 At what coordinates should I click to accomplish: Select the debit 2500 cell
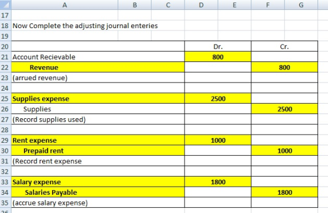click(218, 98)
